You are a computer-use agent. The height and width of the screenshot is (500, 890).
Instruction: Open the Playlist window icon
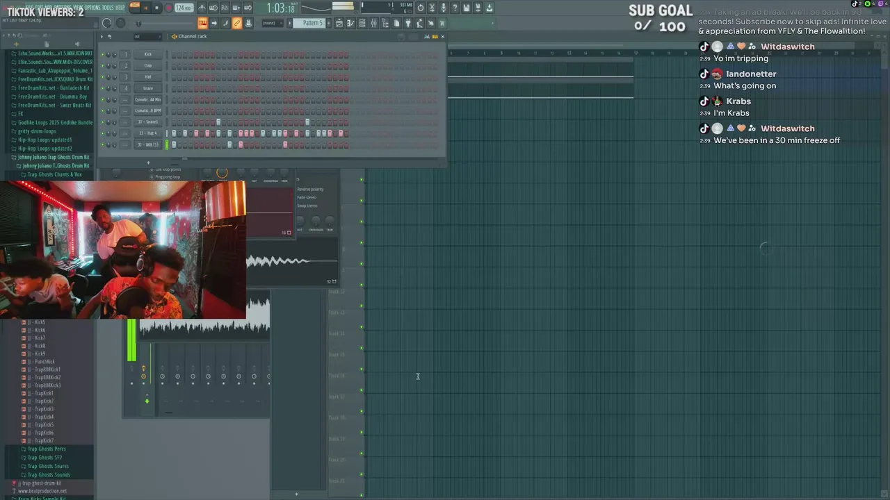(x=339, y=23)
